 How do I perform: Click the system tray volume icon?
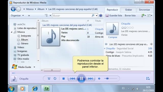tap(138, 89)
